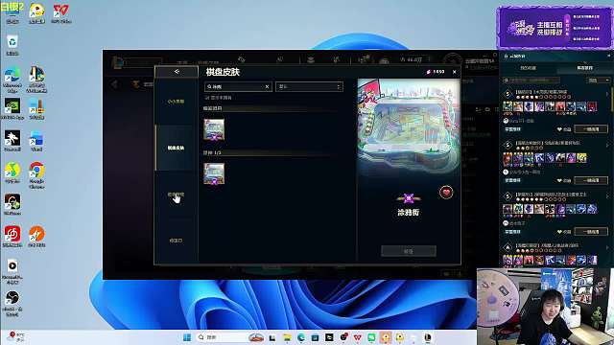Close the 棋盘皮肤 dialog

tap(454, 72)
